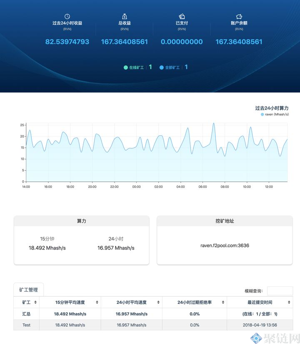This screenshot has height=344, width=300.
Task: Sort by 24小时平均速度 column arrows
Action: click(x=158, y=302)
